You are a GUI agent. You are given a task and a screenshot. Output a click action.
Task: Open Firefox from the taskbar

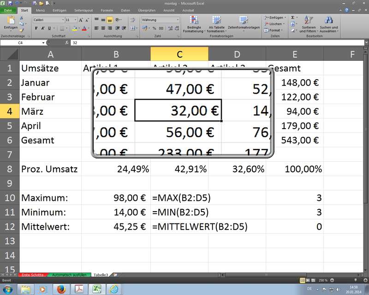60,289
